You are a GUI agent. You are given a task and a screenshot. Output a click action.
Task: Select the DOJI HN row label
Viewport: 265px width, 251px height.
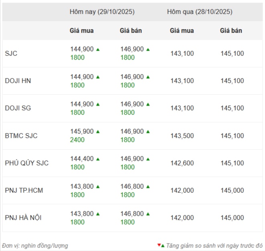pyautogui.click(x=18, y=81)
